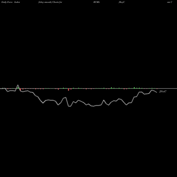Image resolution: width=177 pixels, height=177 pixels.
Task: Click the 29.47 value label
Action: tap(163, 91)
